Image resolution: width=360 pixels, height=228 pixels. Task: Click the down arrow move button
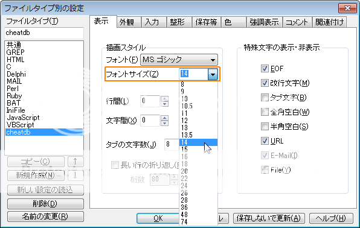click(76, 176)
